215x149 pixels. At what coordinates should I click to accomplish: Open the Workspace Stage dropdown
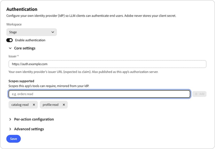pyautogui.click(x=32, y=32)
